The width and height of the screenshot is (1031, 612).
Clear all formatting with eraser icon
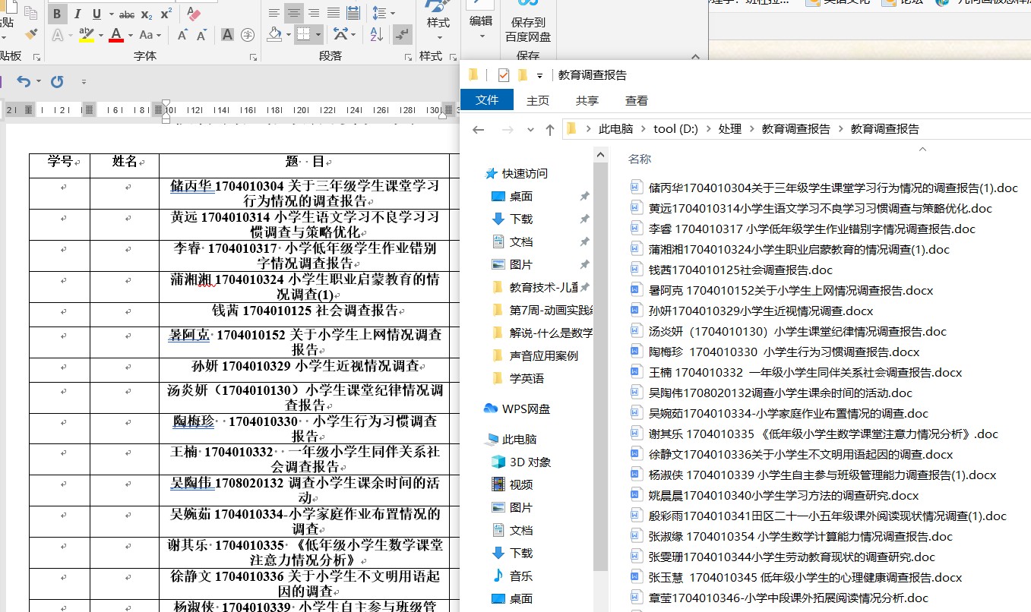(193, 14)
